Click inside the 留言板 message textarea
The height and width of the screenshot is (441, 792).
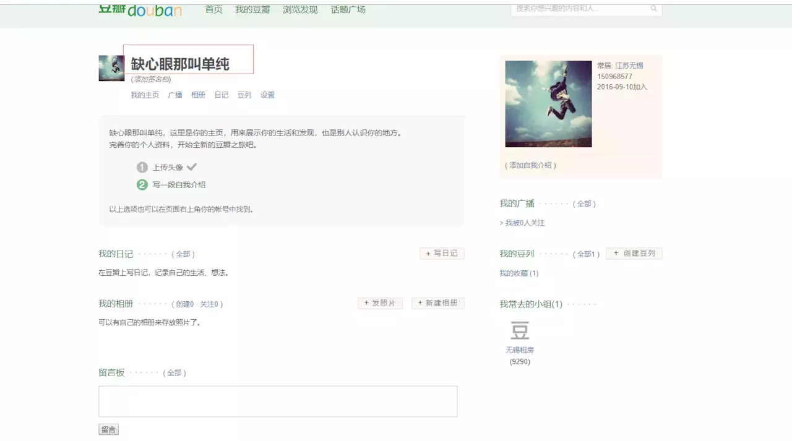coord(278,401)
